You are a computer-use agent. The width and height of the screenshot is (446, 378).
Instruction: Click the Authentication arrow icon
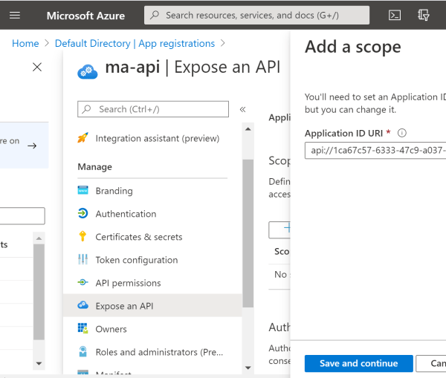83,213
